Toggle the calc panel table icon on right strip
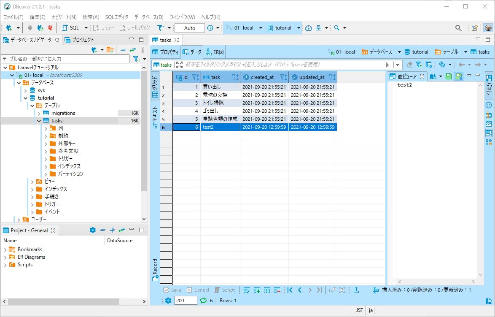 [x=489, y=114]
